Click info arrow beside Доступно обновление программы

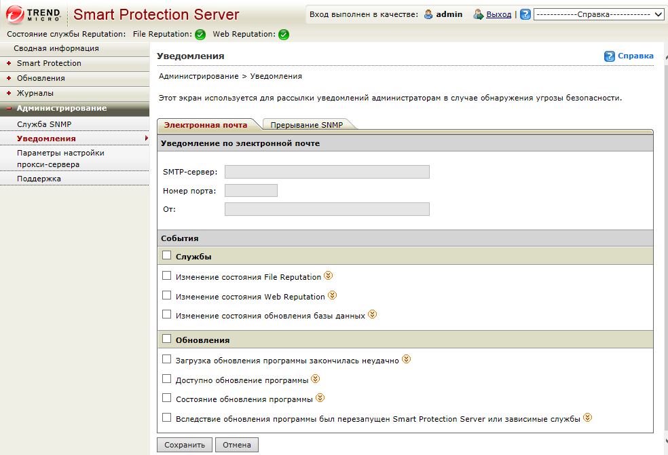(x=315, y=380)
